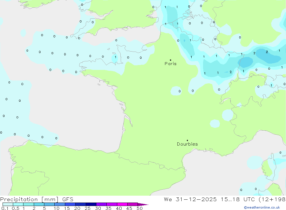The height and width of the screenshot is (210, 286).
Task: Pick the 30–35 mm legend color swatch
Action: 102,204
